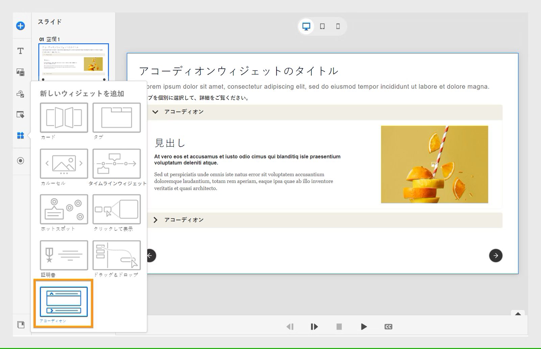Add the 証明書 widget
541x349 pixels.
64,255
